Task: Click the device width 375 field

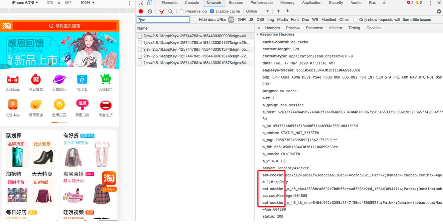Action: [50, 2]
